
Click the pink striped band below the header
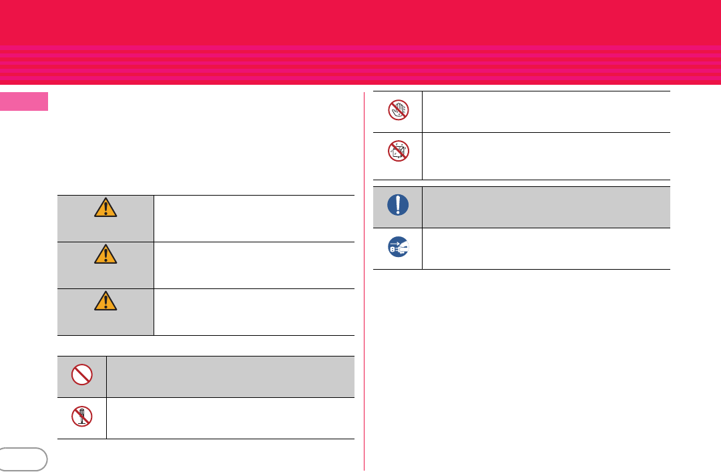(x=360, y=65)
